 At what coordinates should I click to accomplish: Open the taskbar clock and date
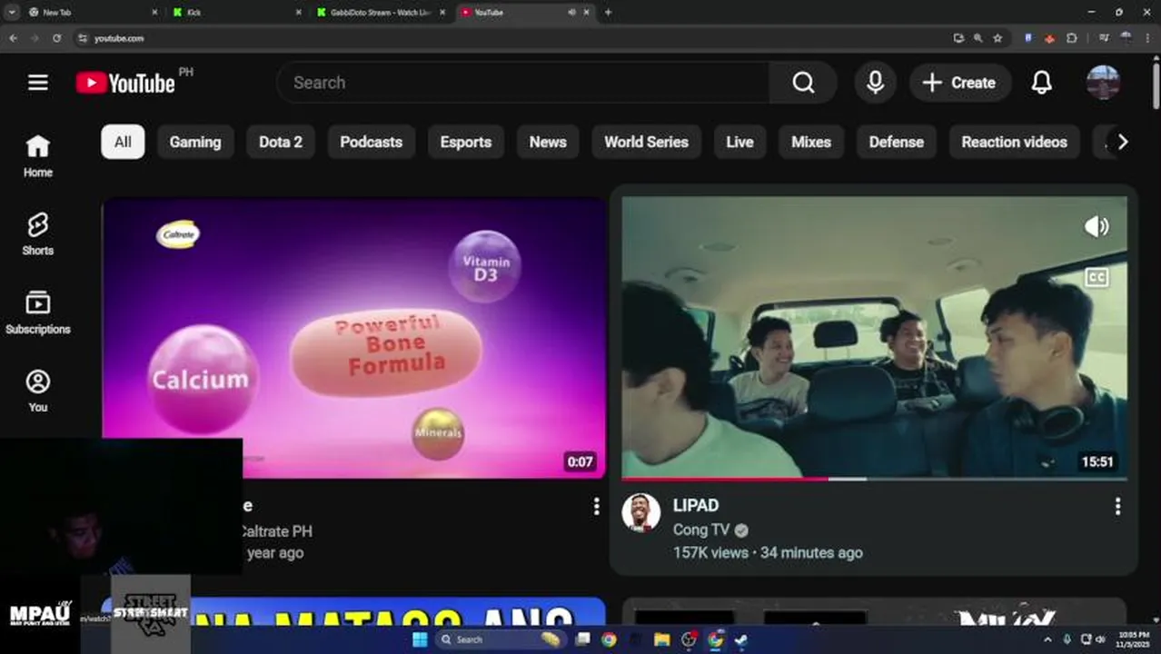[x=1133, y=639]
